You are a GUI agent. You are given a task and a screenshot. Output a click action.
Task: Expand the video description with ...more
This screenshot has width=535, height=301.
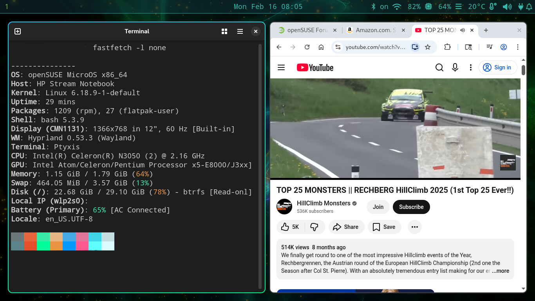[501, 271]
